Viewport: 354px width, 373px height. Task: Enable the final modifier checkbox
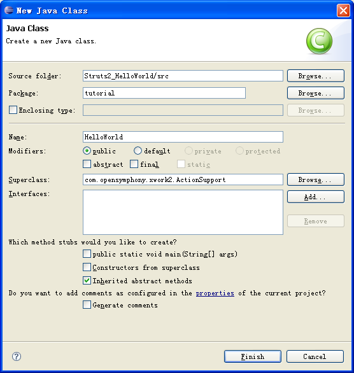click(134, 164)
